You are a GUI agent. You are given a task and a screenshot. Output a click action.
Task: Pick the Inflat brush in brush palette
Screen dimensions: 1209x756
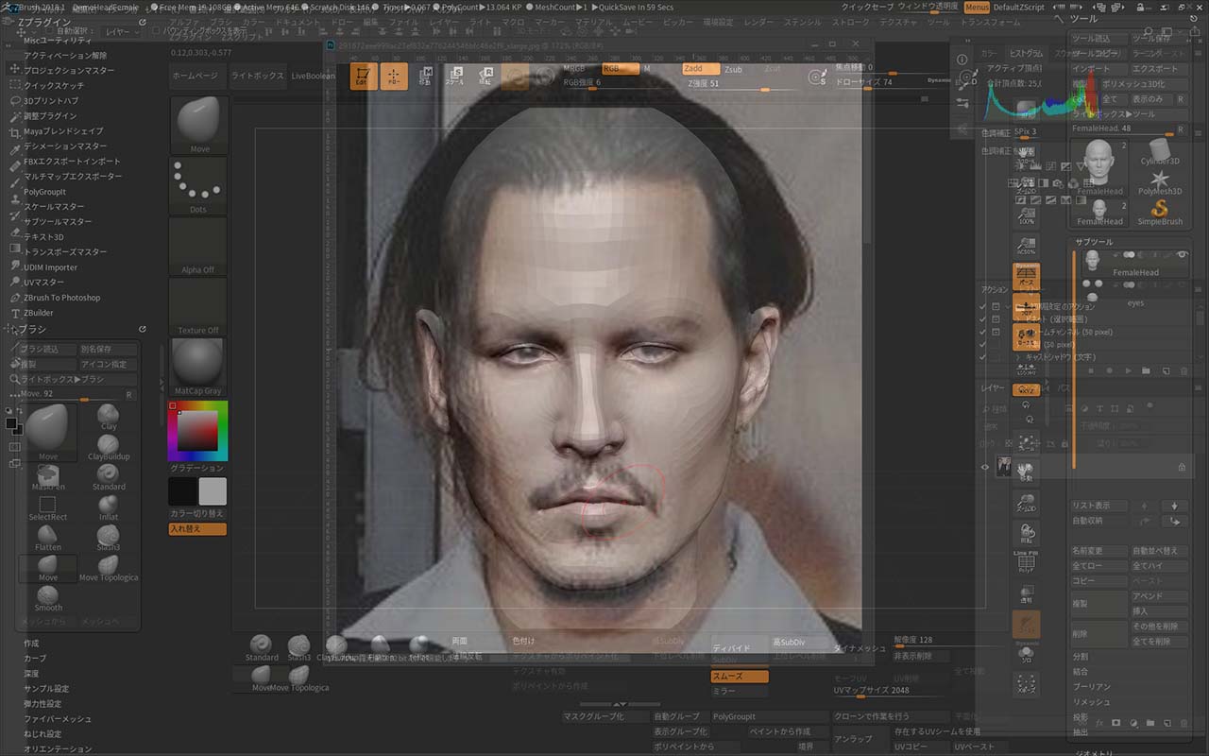tap(109, 505)
